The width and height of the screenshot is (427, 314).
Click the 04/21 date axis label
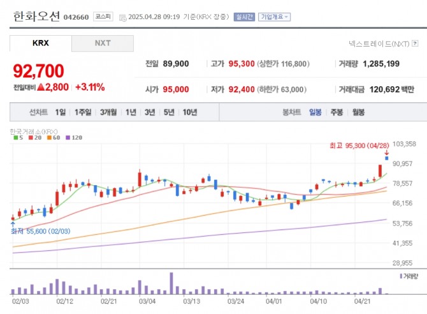coord(362,301)
